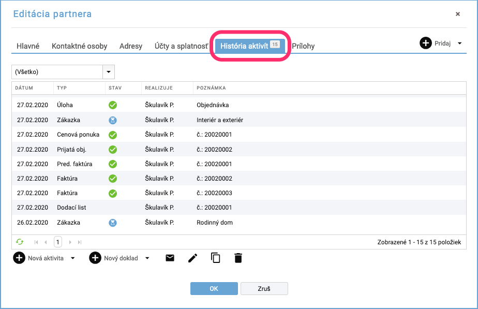Expand the Pridaj dropdown arrow
This screenshot has width=478, height=309.
coord(460,43)
